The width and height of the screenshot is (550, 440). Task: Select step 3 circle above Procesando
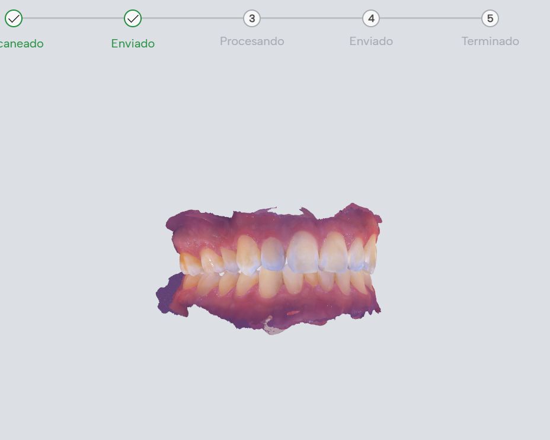(252, 18)
